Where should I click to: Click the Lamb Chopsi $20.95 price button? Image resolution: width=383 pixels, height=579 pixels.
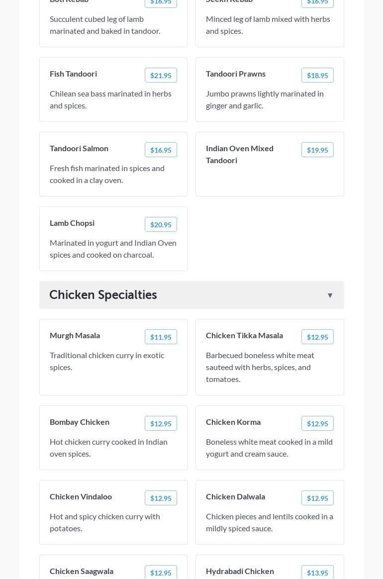(161, 225)
